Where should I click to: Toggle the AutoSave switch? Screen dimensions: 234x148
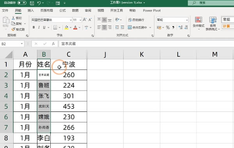tap(22, 3)
